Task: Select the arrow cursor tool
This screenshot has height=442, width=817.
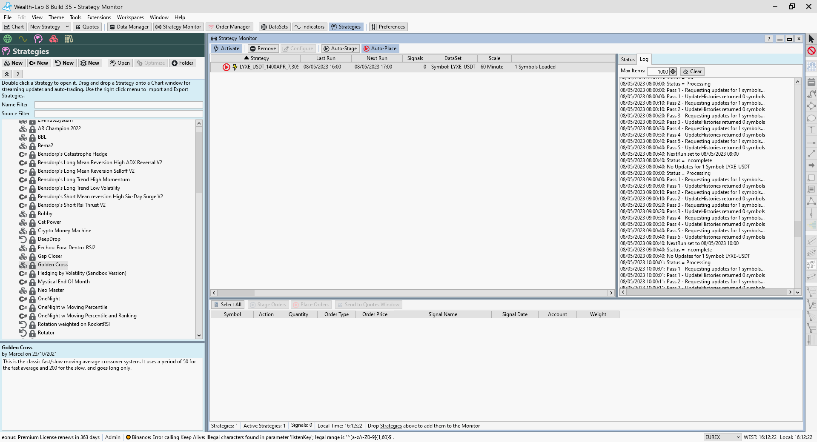Action: pyautogui.click(x=811, y=39)
